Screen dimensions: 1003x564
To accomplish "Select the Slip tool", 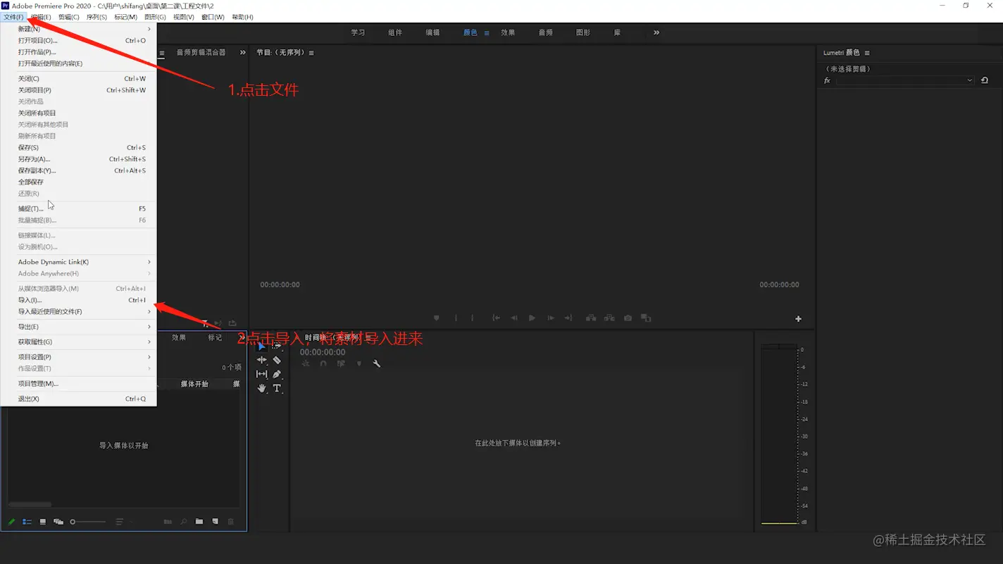I will tap(262, 374).
